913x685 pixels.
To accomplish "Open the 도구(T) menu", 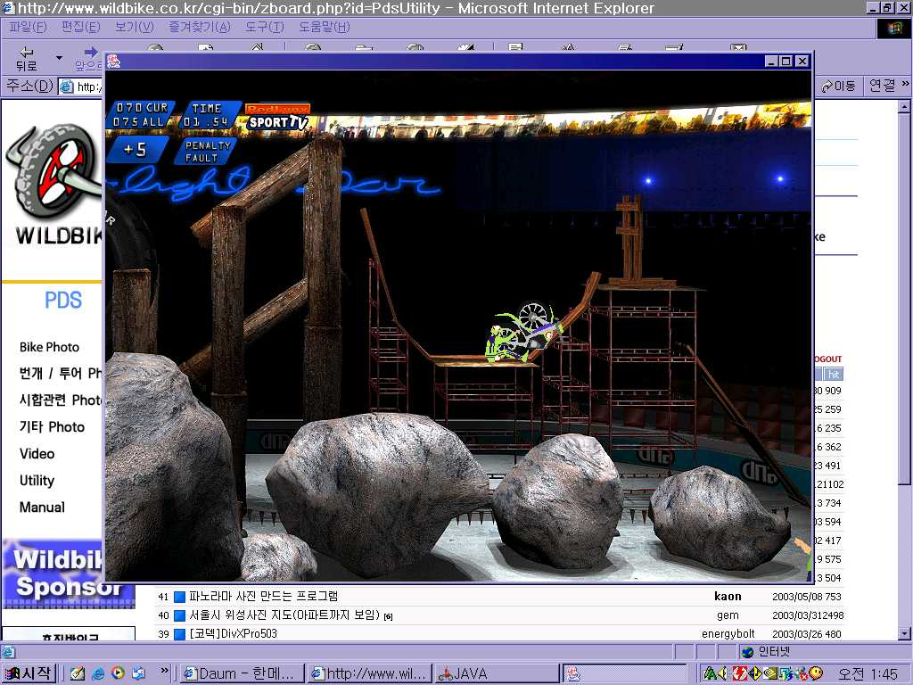I will tap(265, 27).
